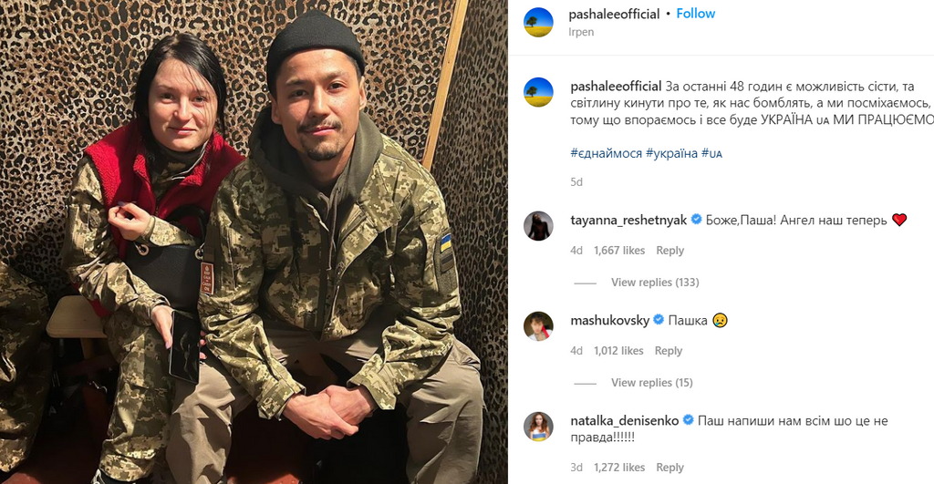Viewport: 934px width, 484px height.
Task: Click verified badge beside mashukovsky
Action: coord(659,320)
